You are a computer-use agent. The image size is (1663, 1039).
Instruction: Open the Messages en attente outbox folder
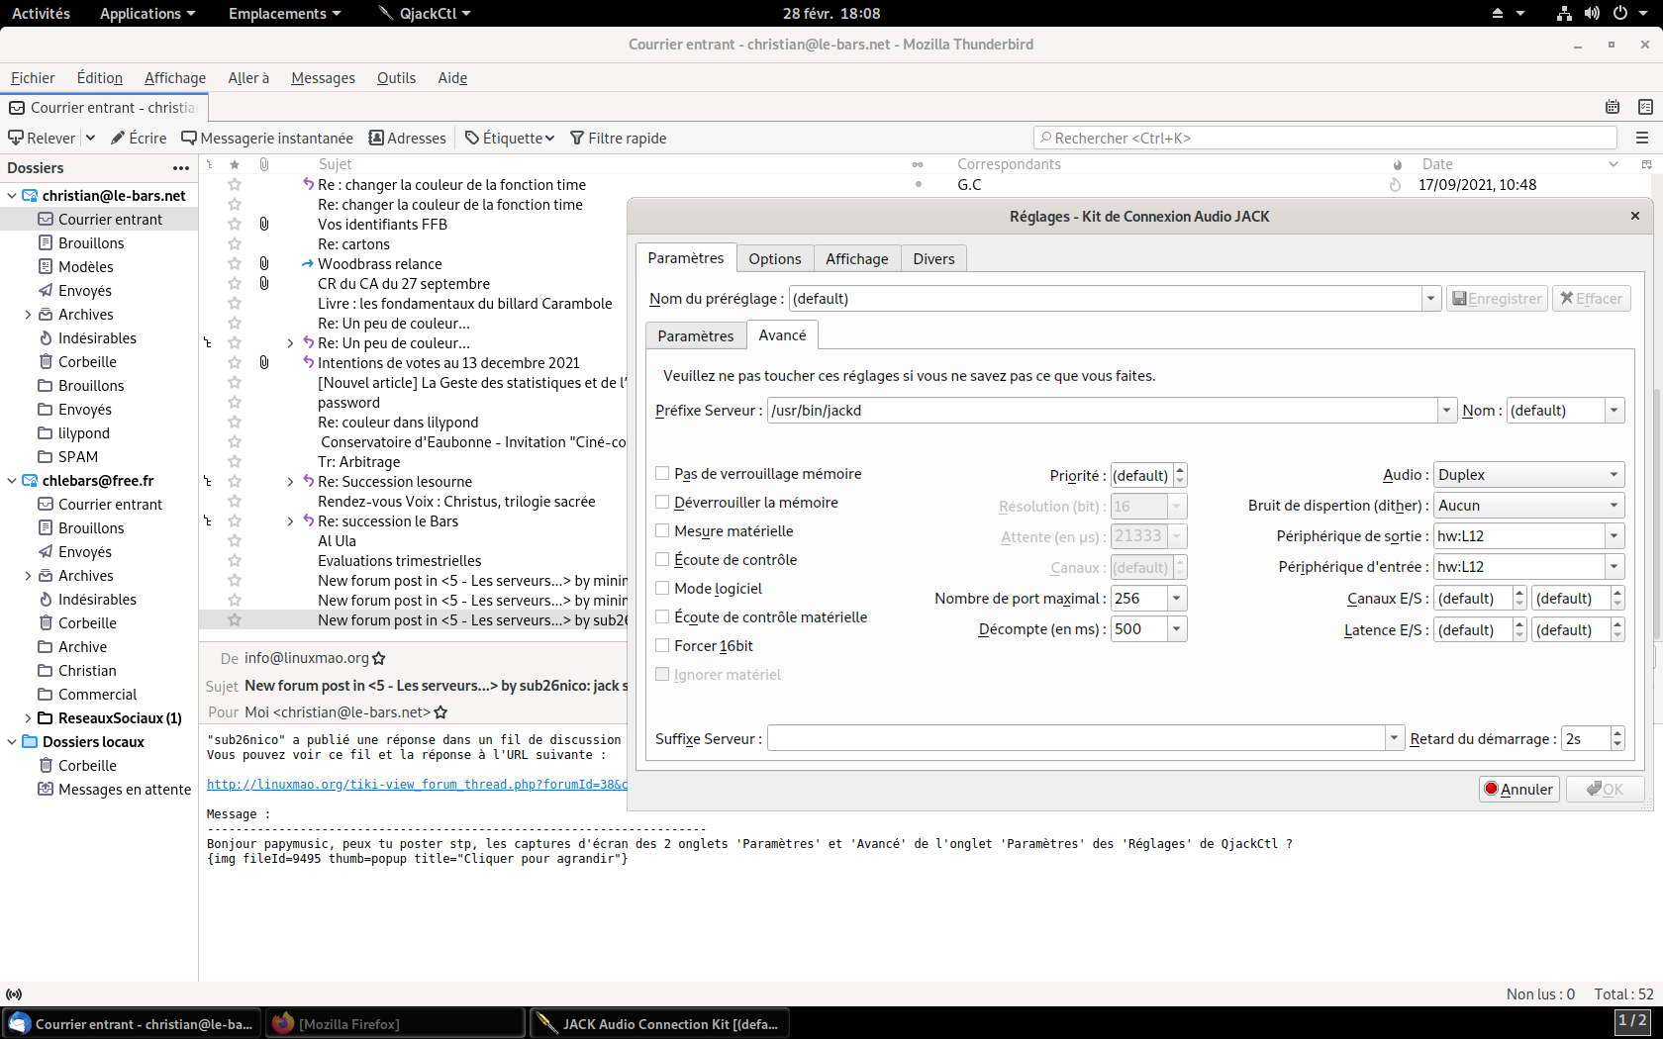pos(125,790)
